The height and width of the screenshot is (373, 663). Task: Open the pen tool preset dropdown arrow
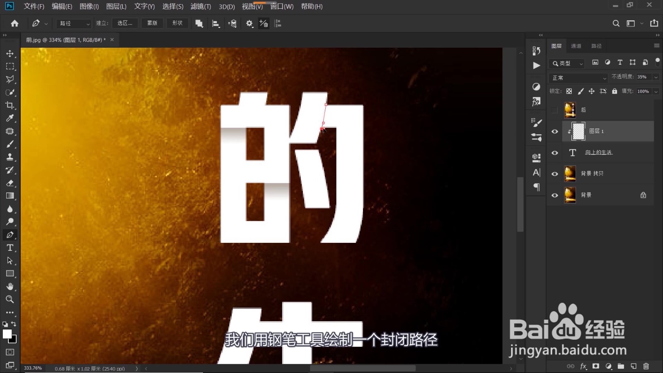tap(46, 24)
